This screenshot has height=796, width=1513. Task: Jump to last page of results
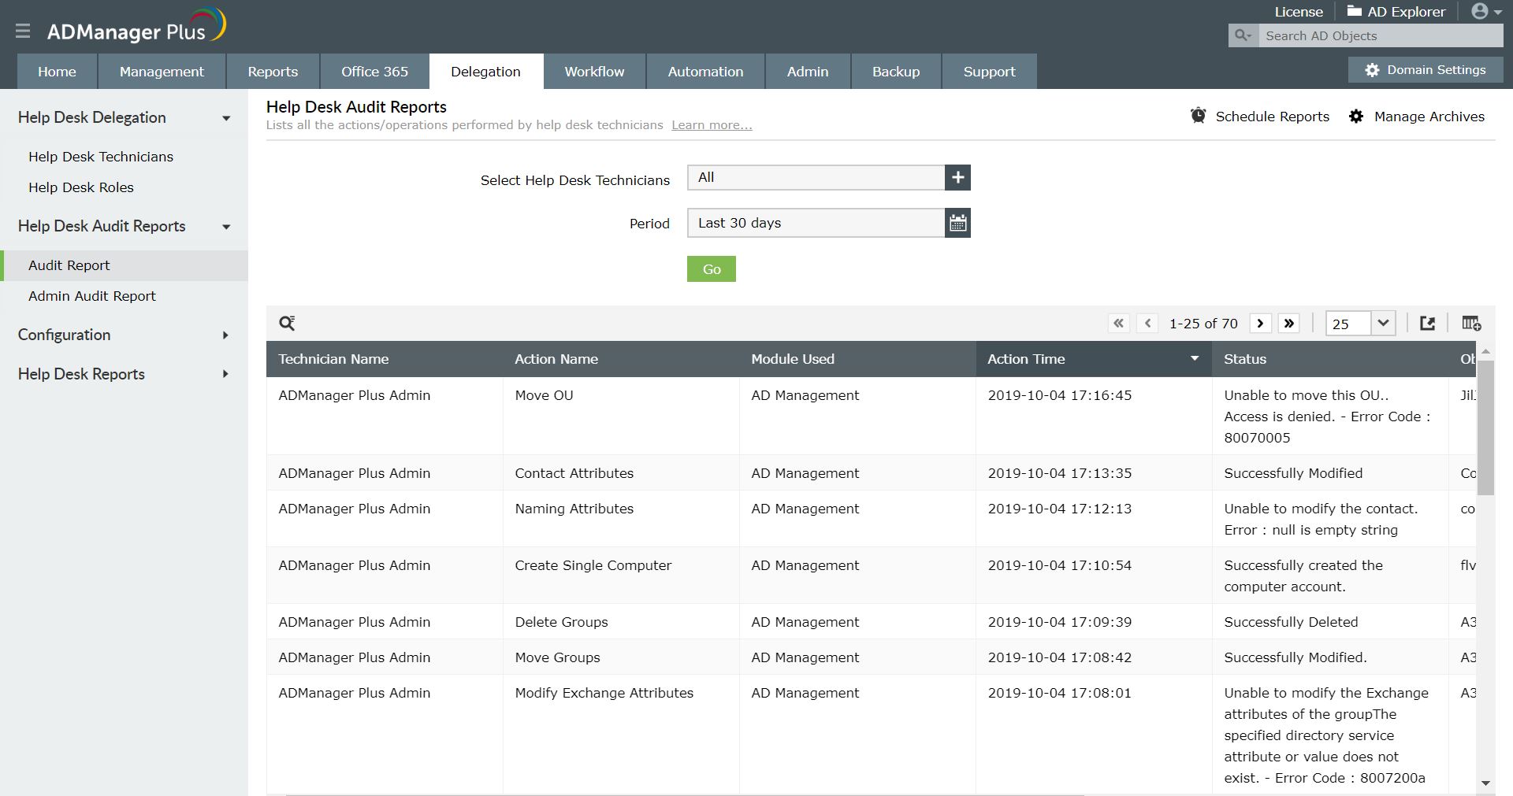1289,323
